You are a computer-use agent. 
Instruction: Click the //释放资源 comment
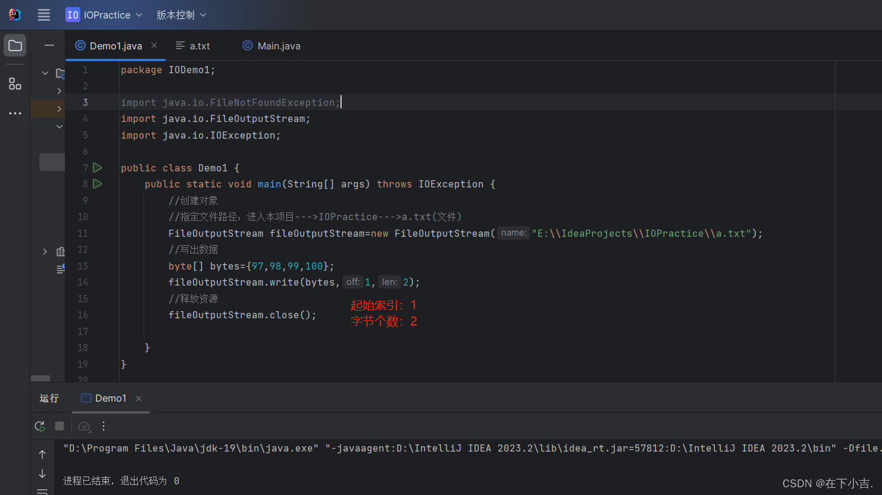193,299
